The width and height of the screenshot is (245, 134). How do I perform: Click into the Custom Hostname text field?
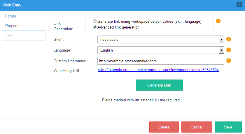click(160, 61)
